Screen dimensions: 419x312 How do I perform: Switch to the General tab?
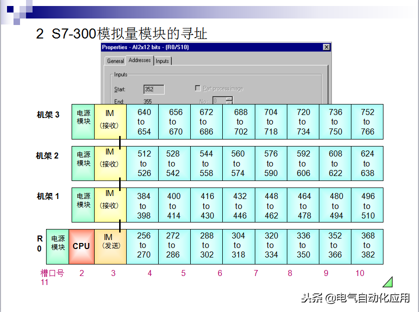[116, 61]
